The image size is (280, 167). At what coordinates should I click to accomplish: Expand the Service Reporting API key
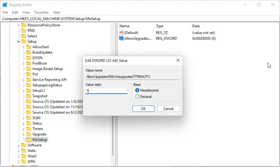(x=23, y=80)
